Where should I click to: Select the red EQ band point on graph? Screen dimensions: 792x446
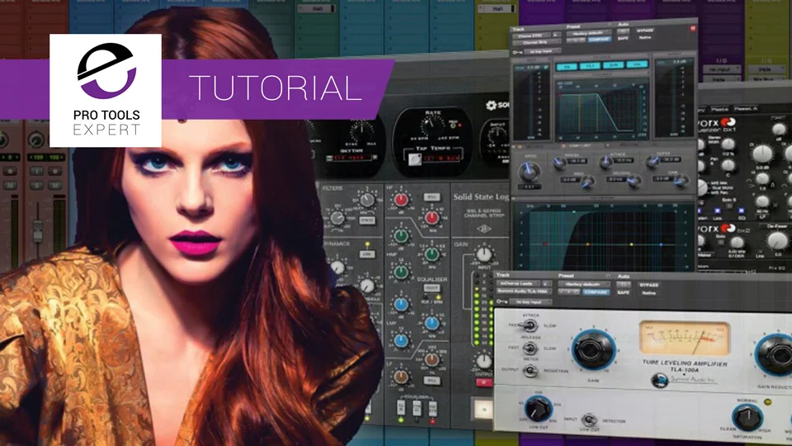[545, 244]
